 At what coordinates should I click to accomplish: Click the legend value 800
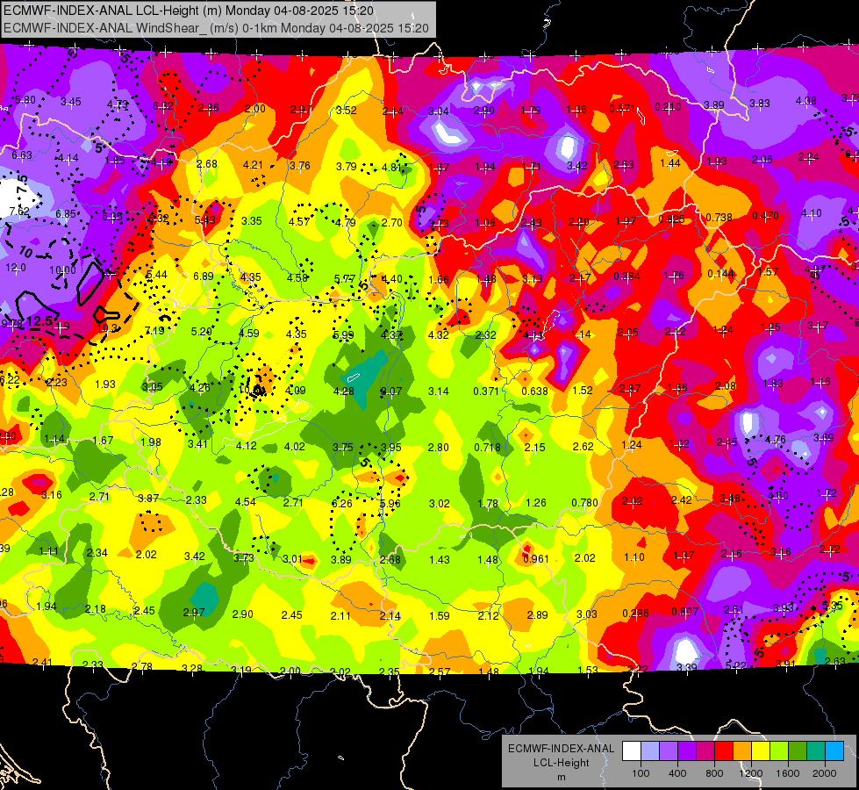click(714, 773)
